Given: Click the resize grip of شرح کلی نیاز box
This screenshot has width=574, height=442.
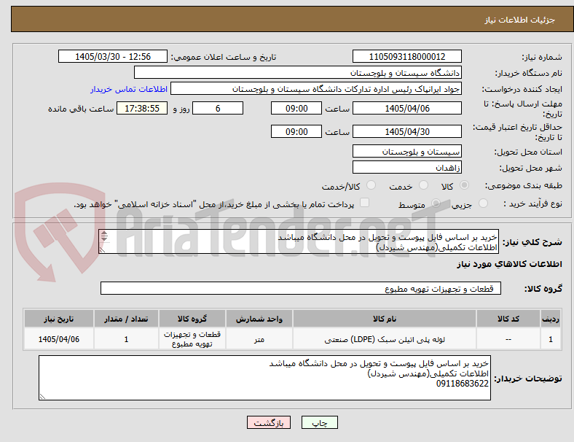Looking at the screenshot, I should coord(103,250).
